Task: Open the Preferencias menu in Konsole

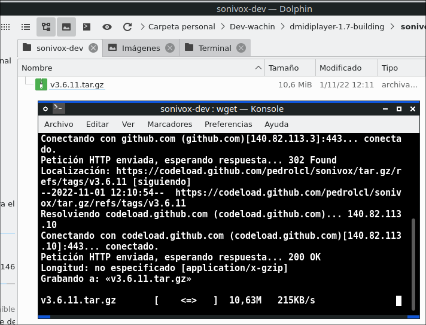Action: (228, 124)
